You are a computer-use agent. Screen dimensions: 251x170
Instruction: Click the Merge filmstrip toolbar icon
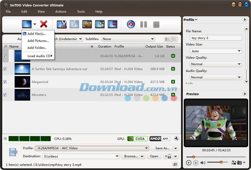tap(74, 24)
